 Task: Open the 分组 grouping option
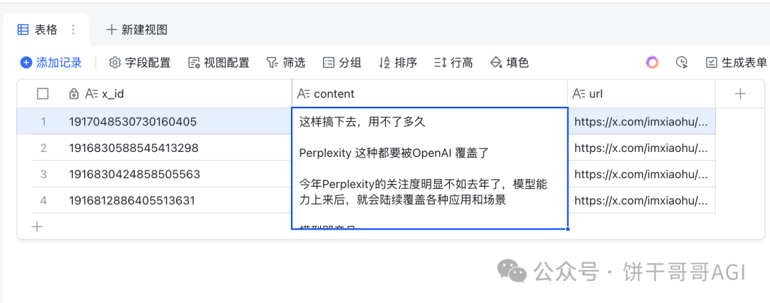tap(342, 62)
